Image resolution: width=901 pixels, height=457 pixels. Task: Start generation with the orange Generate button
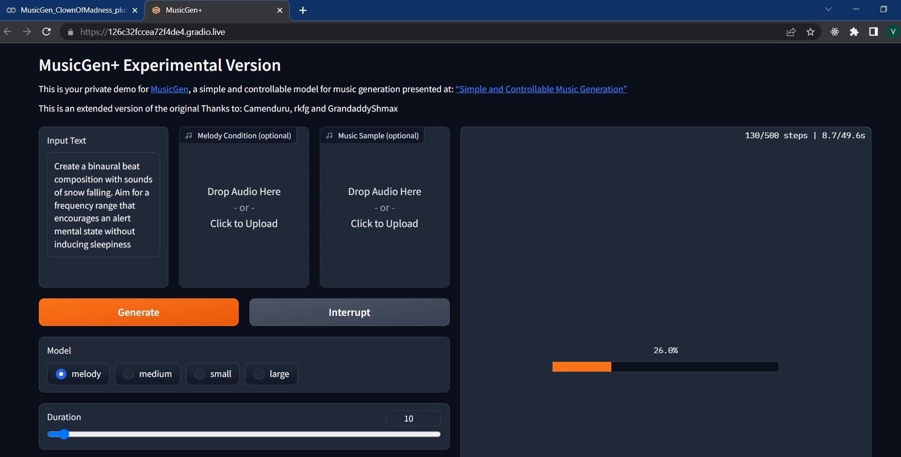(139, 312)
